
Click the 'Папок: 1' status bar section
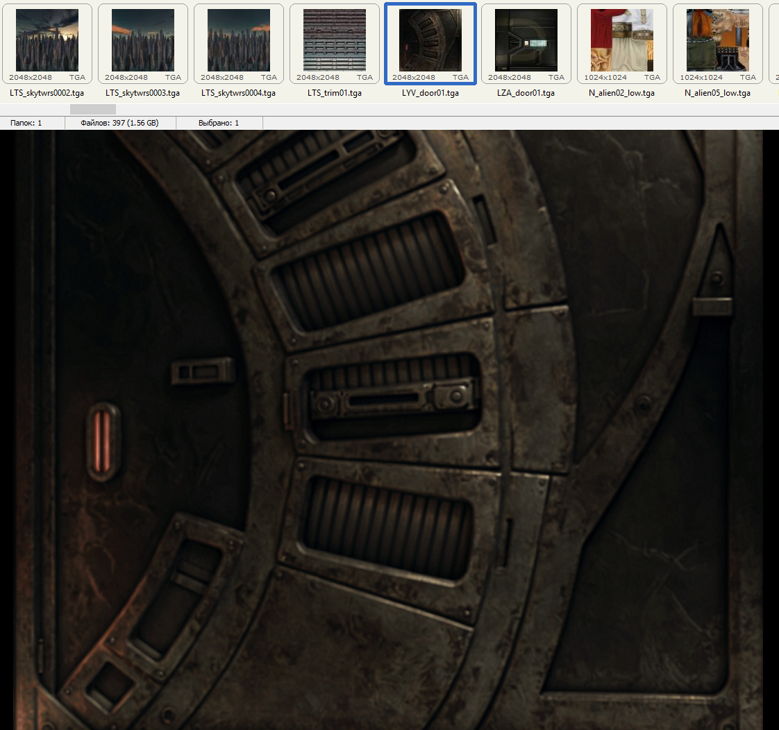26,123
